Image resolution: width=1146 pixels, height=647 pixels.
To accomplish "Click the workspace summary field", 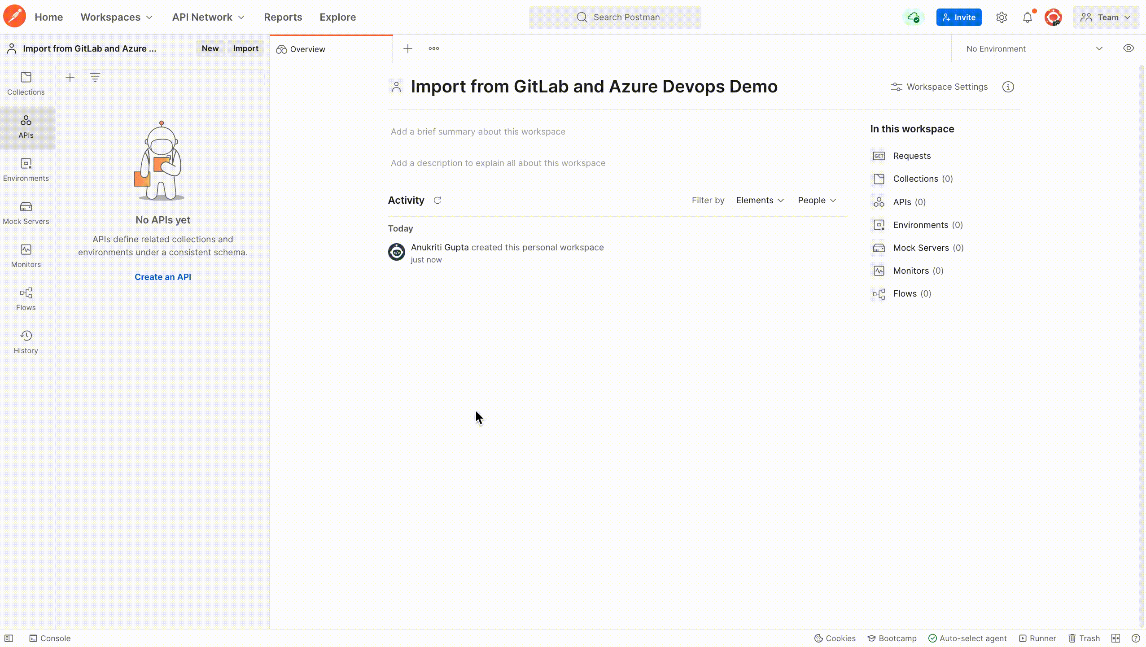I will 477,131.
